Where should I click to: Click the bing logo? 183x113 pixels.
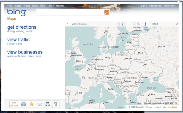coord(17,12)
